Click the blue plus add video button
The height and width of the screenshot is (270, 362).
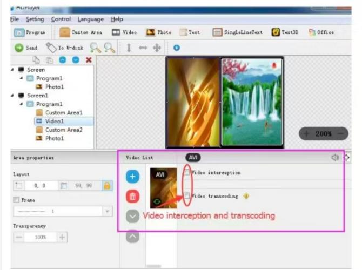[132, 176]
